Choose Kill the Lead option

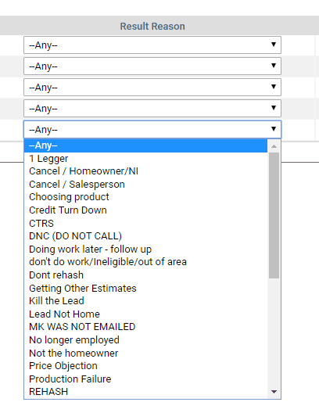(145, 301)
